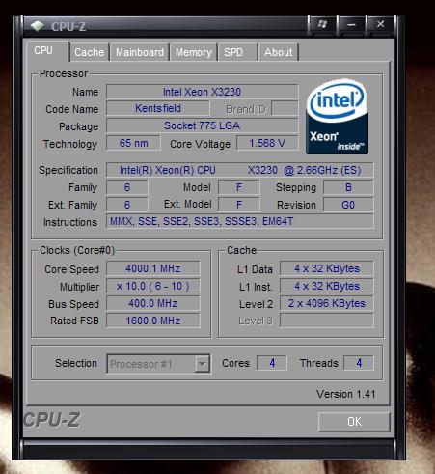This screenshot has width=435, height=474.
Task: Switch to the Cache tab
Action: 90,52
